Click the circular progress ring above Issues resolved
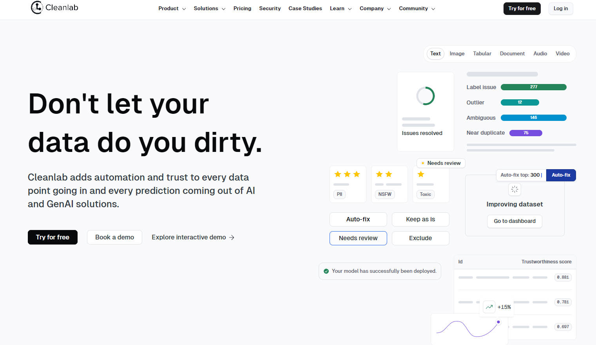 (x=426, y=96)
